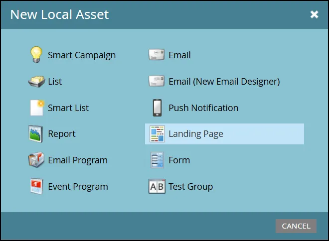Click the Test Group AB icon
The height and width of the screenshot is (241, 329).
tap(157, 186)
